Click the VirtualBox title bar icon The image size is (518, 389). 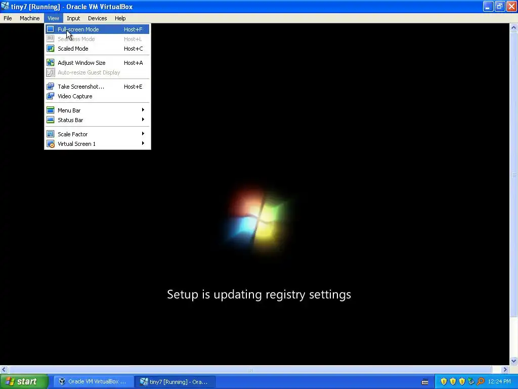[5, 6]
